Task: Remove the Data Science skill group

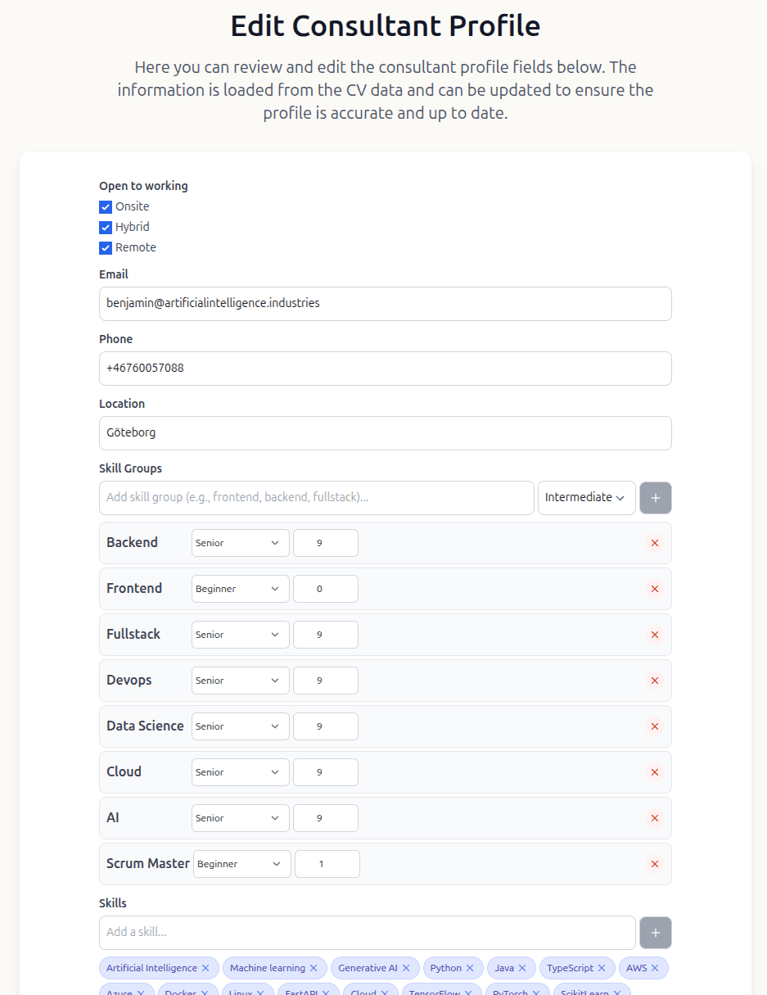Action: pyautogui.click(x=654, y=726)
